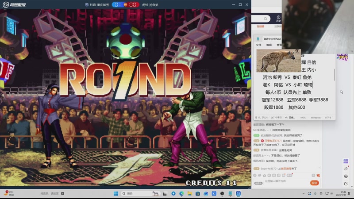Open the Notepad 编辑 menu

(x=269, y=45)
